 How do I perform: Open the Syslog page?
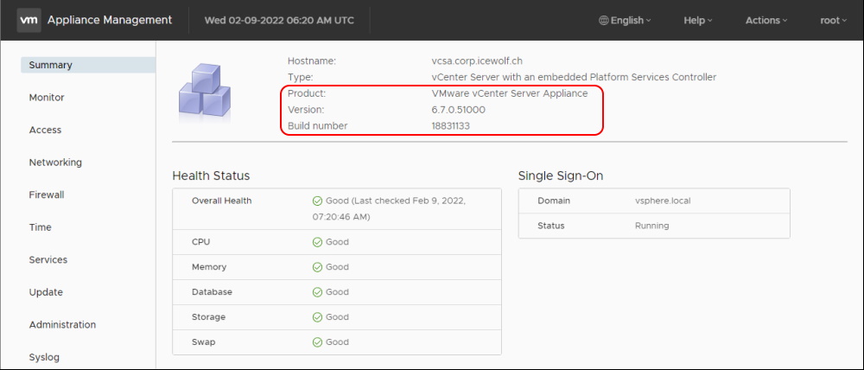(44, 357)
